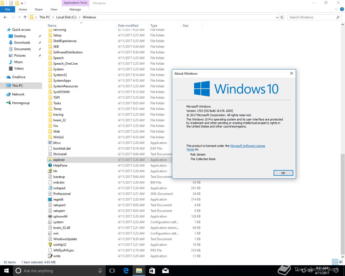Select Desktop in navigation pane
The image size is (345, 276).
coord(20,36)
